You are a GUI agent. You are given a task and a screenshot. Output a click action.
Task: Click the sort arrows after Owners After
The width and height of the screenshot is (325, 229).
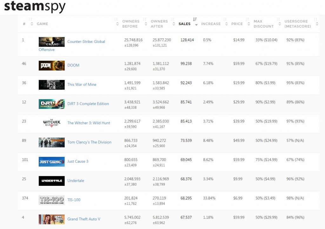point(174,24)
